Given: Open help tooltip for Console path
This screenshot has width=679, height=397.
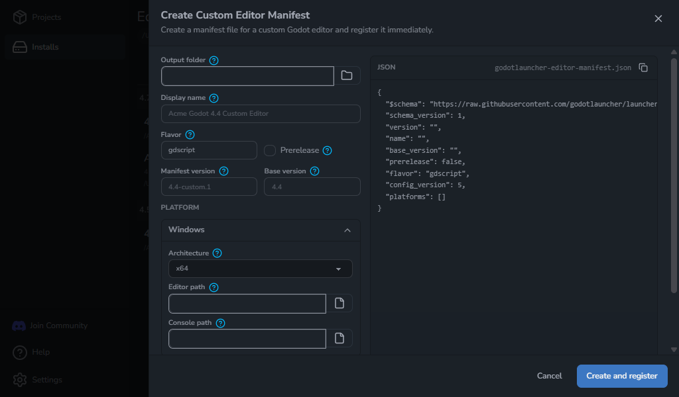Looking at the screenshot, I should (x=220, y=323).
